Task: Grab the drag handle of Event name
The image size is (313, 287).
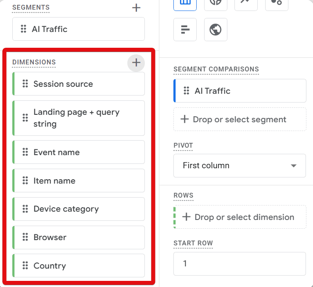Action: [x=25, y=152]
